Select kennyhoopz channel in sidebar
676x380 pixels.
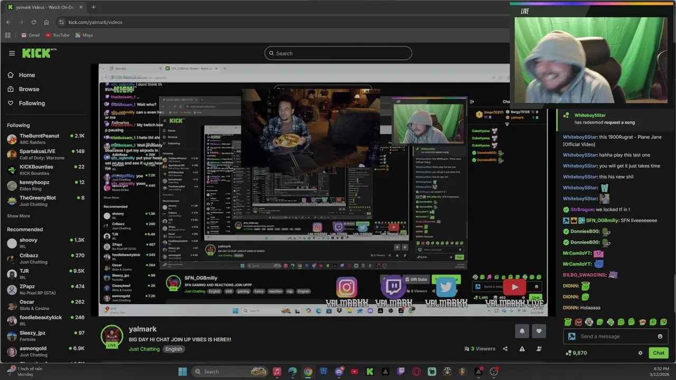pyautogui.click(x=45, y=185)
